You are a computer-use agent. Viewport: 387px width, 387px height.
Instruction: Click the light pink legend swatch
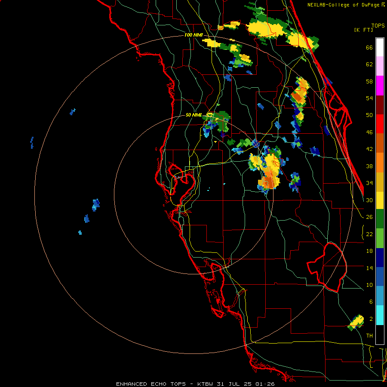tap(380, 66)
